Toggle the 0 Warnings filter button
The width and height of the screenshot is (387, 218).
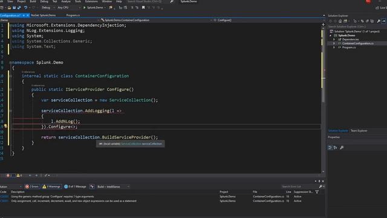51,187
